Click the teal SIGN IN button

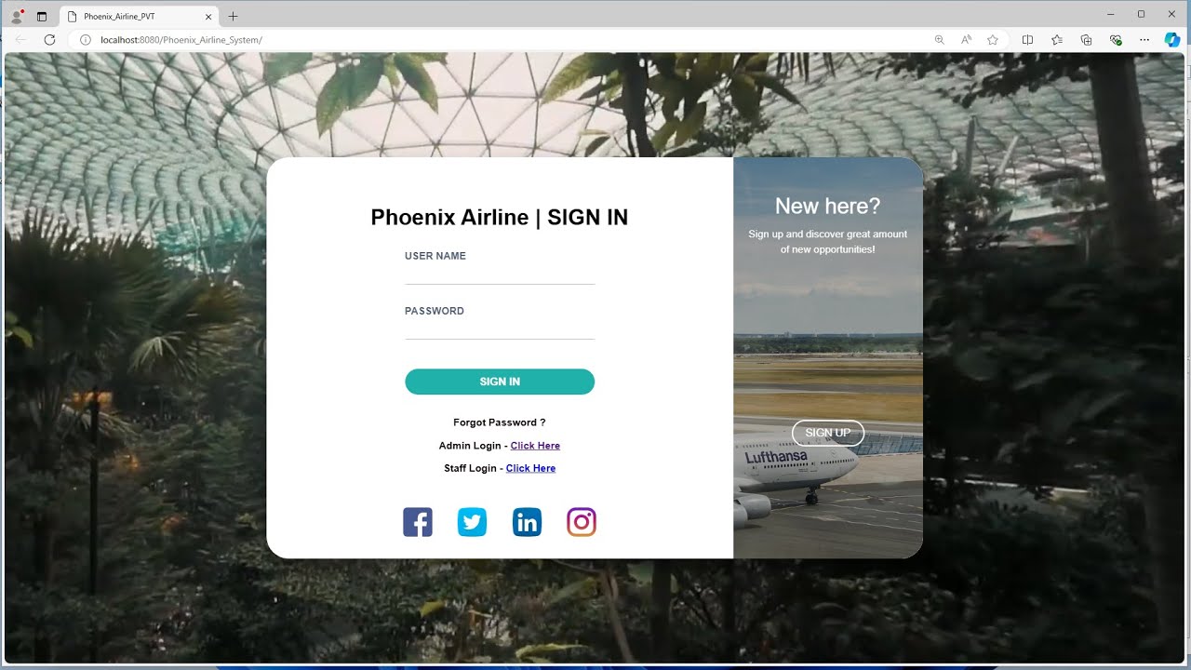pos(500,382)
